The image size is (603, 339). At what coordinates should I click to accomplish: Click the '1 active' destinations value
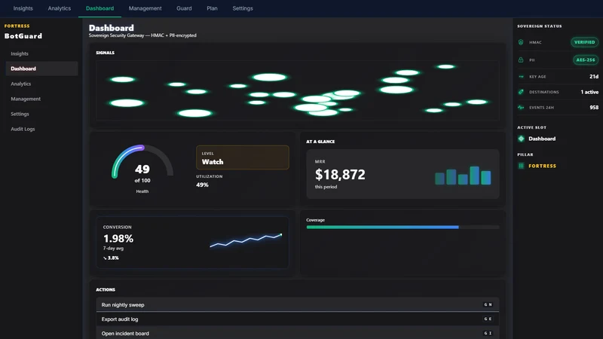[x=589, y=92]
